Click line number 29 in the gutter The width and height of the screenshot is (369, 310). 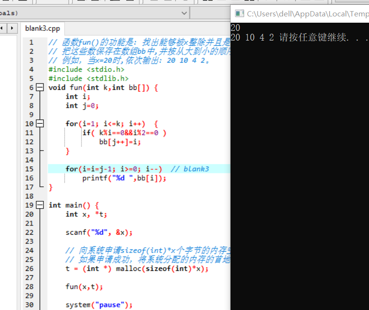pyautogui.click(x=29, y=296)
